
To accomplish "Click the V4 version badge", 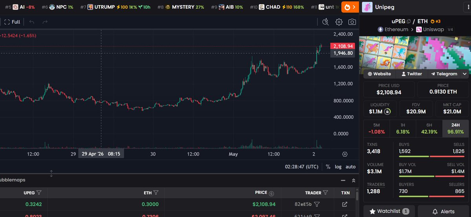I will [x=451, y=29].
